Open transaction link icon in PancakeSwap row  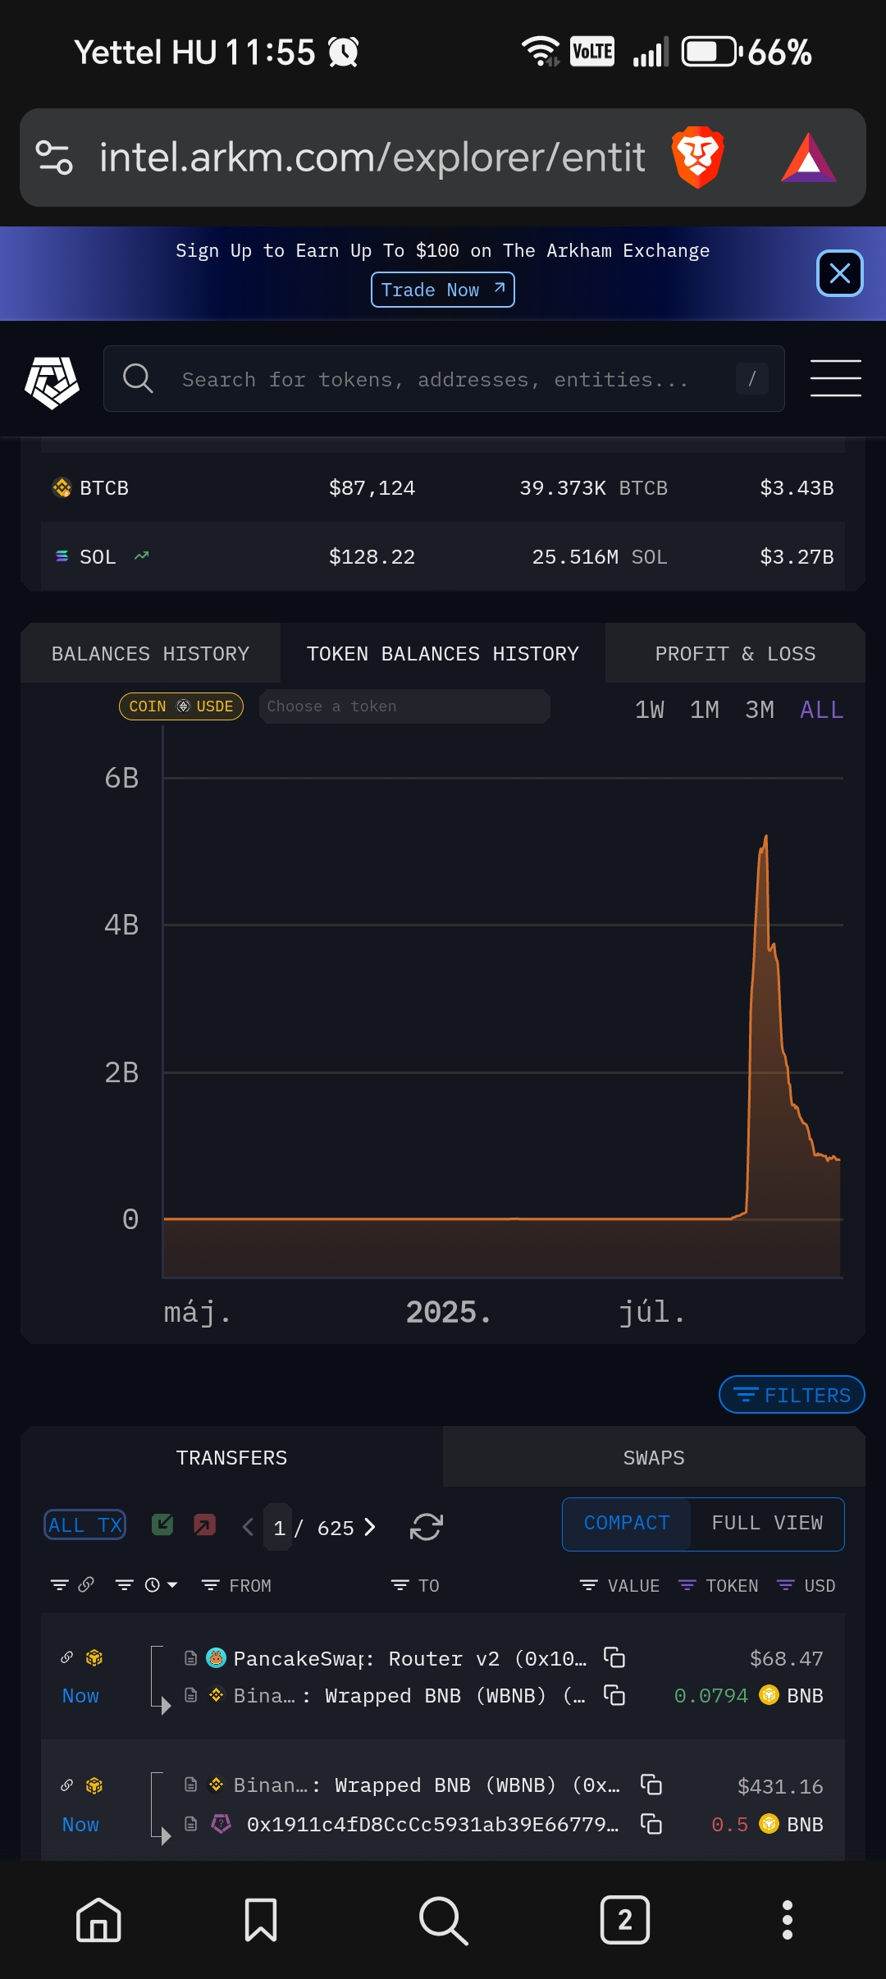(67, 1657)
